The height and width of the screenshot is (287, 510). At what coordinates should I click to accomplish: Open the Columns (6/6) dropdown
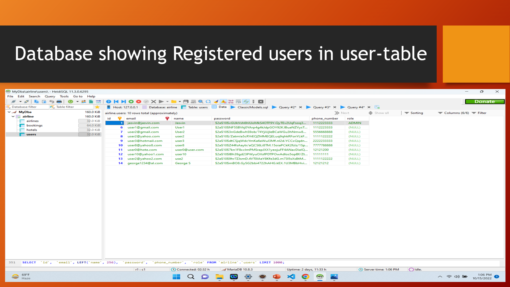pos(453,113)
